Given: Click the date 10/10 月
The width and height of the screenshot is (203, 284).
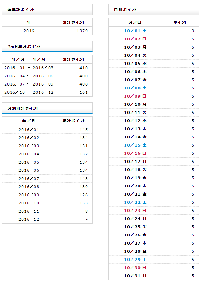Looking at the screenshot, I should click(x=135, y=104).
